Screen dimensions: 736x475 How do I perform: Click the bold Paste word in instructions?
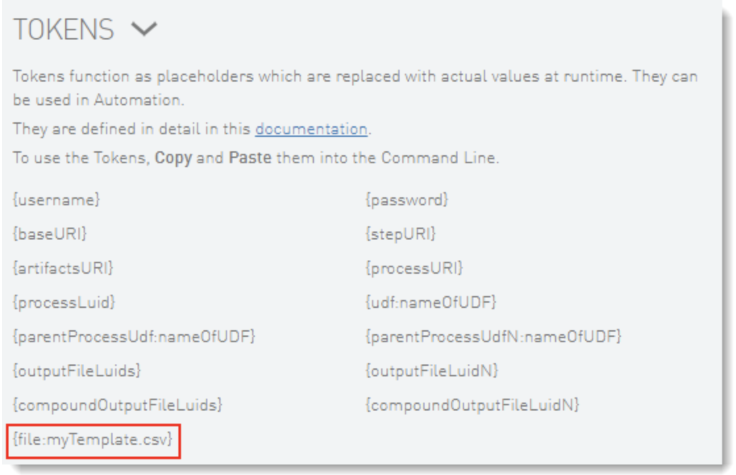coord(250,160)
